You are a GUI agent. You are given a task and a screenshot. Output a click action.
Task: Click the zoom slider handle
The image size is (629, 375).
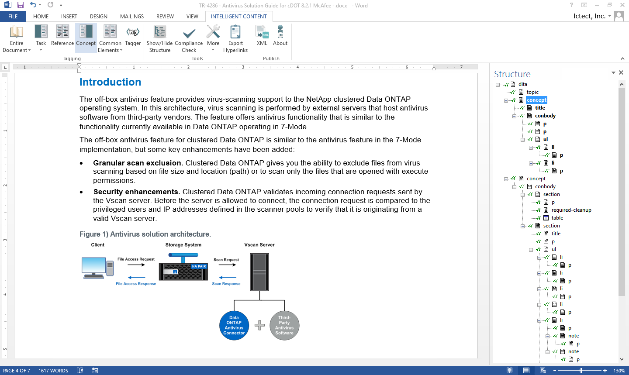[x=581, y=371]
